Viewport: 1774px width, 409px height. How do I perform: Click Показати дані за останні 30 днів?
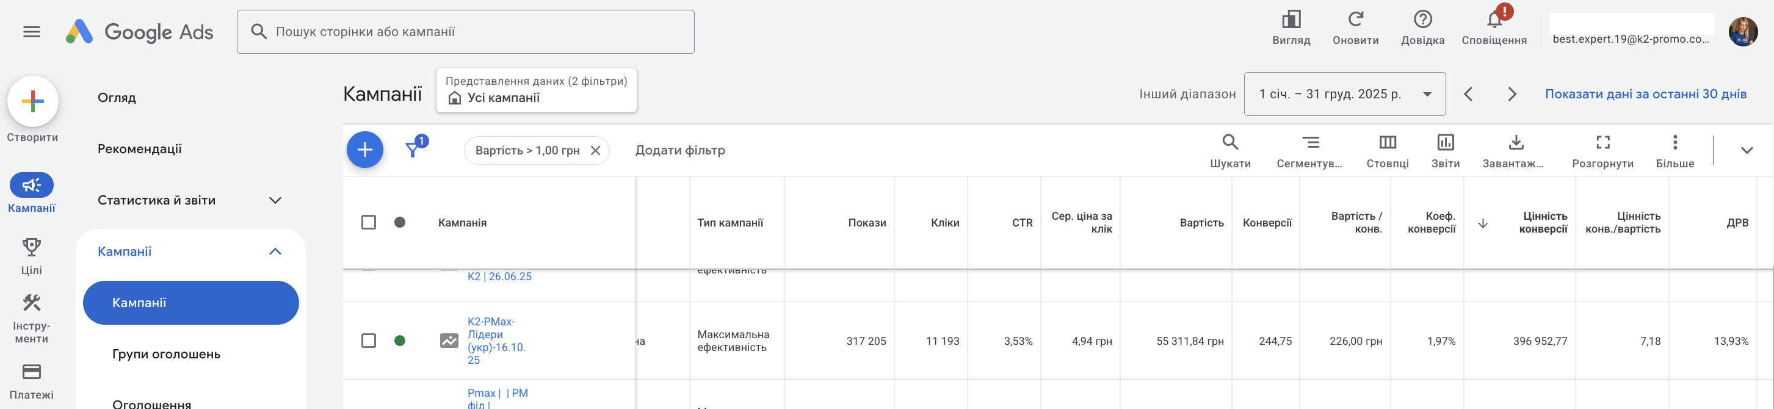[1645, 95]
